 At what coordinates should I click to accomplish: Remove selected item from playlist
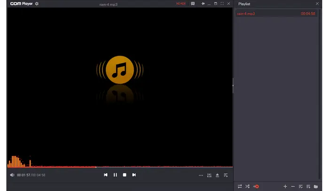point(293,186)
